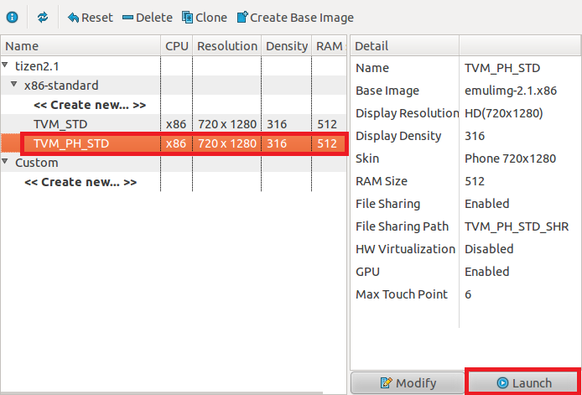Screen dimensions: 582x395
Task: Delete the selected virtual machine
Action: [148, 18]
